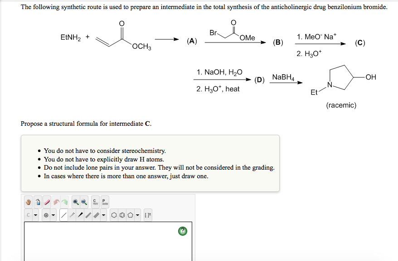Copy the current structure
This screenshot has height=261, width=398.
click(x=95, y=201)
